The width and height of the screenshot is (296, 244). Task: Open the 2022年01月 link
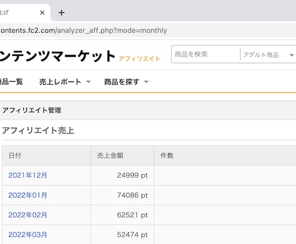(x=28, y=195)
